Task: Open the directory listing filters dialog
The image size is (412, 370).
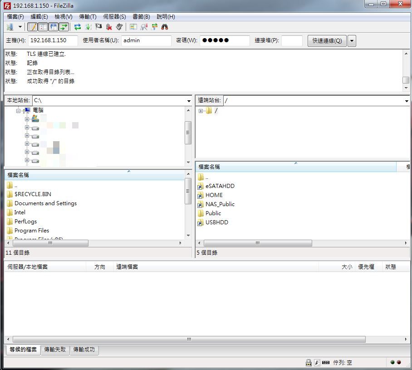Action: [133, 27]
